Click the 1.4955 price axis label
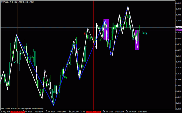 (x=179, y=3)
